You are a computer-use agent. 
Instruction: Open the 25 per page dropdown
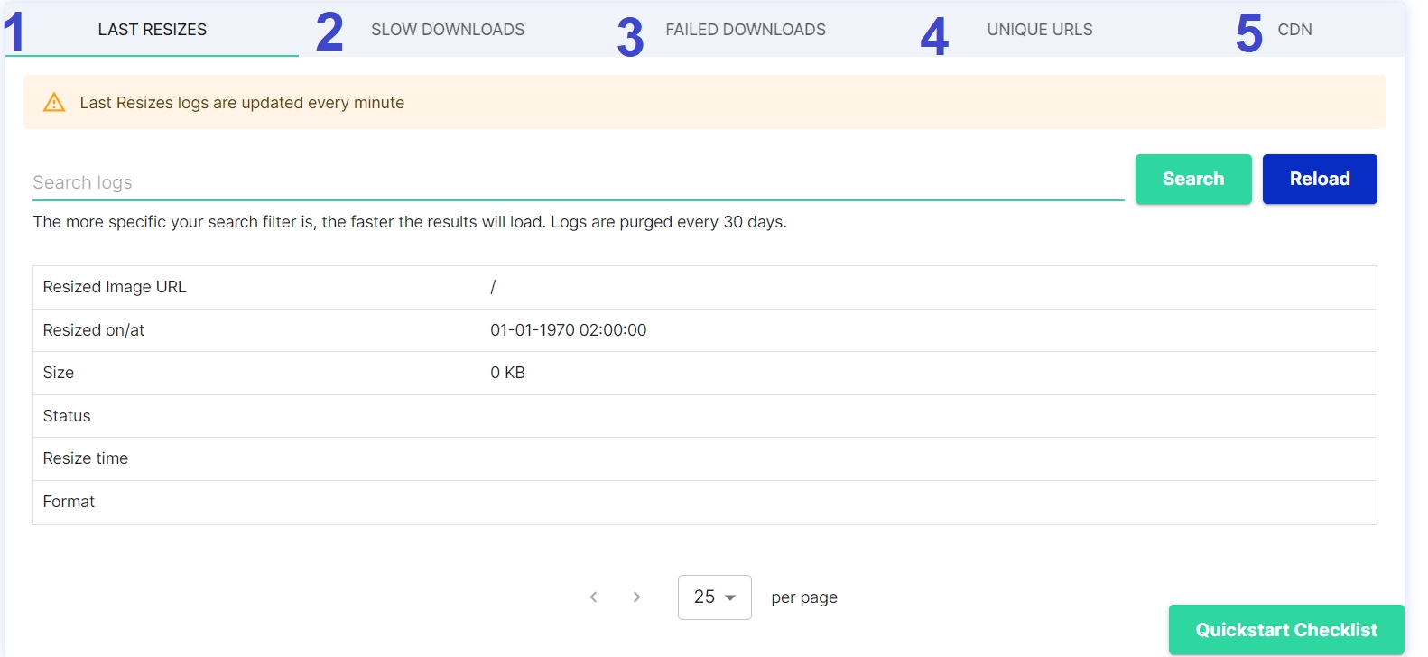pos(714,597)
